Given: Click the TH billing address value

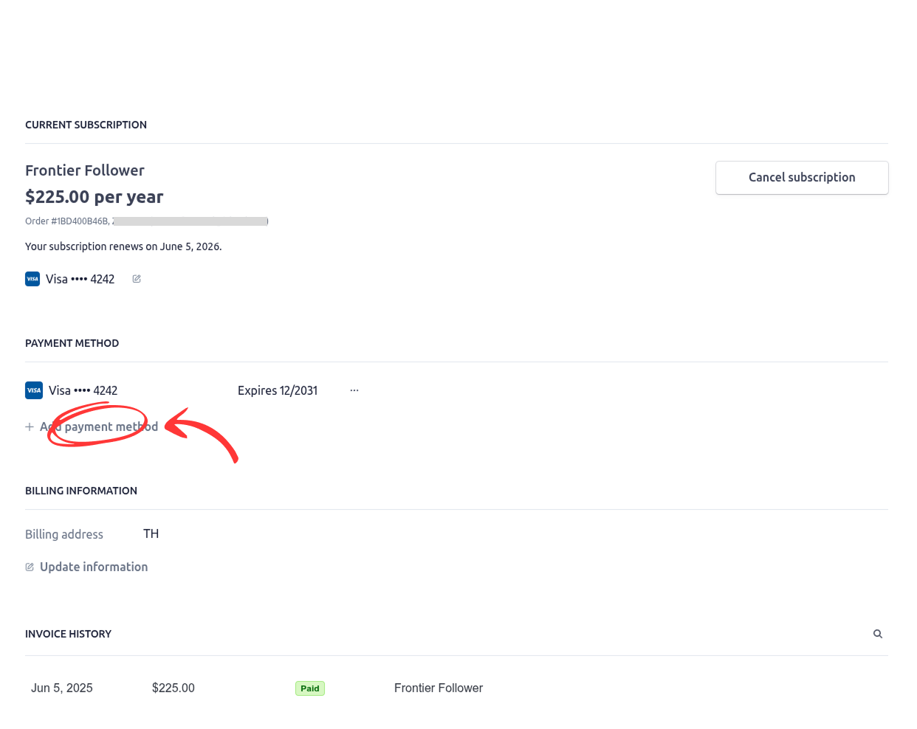Looking at the screenshot, I should (x=151, y=533).
